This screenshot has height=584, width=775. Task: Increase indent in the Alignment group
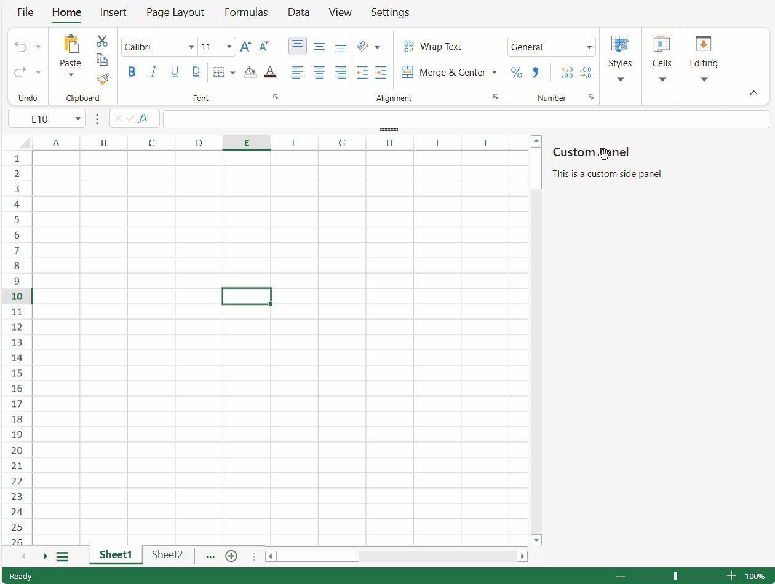click(381, 73)
